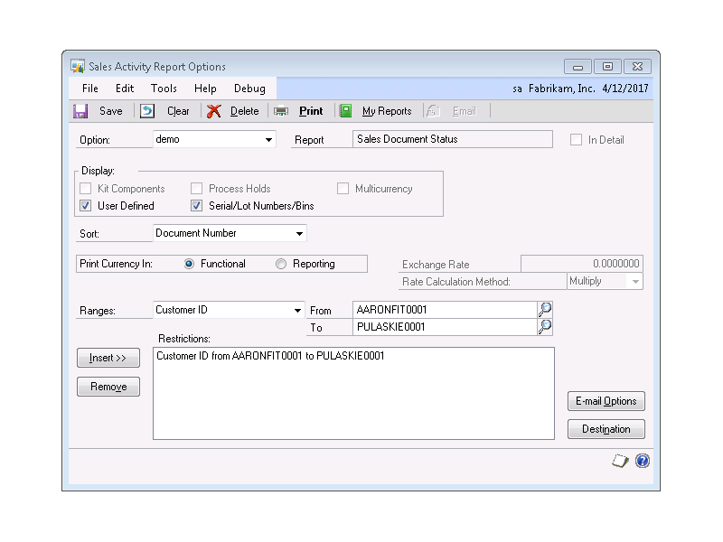The height and width of the screenshot is (542, 723).
Task: Select the Customer ID restriction entry
Action: (270, 356)
